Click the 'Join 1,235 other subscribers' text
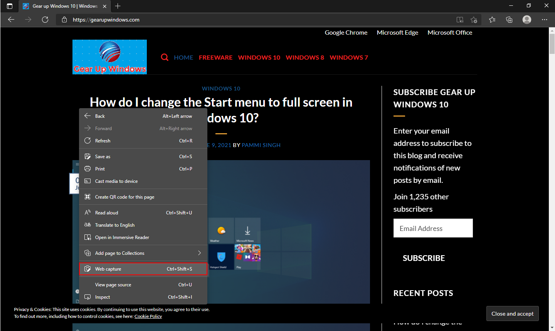Viewport: 555px width, 331px height. (x=421, y=203)
